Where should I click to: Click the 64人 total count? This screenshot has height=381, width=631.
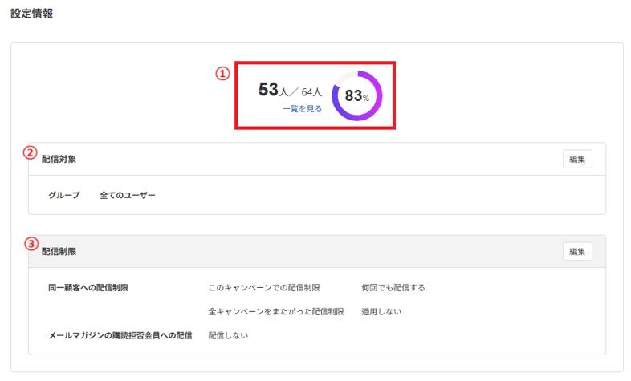311,92
